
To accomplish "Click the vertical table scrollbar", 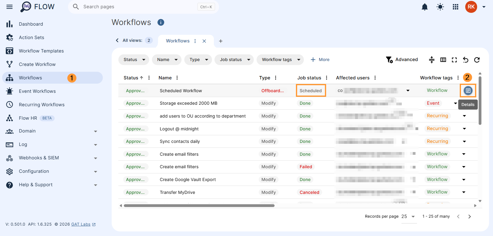I will [480, 101].
